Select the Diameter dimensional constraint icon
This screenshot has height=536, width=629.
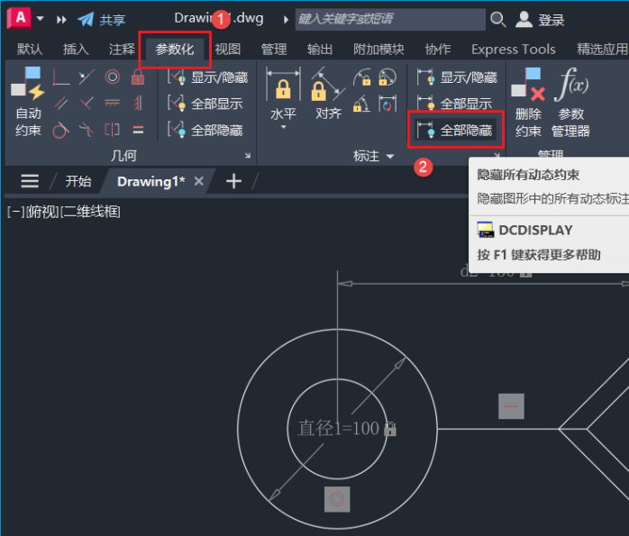click(387, 77)
